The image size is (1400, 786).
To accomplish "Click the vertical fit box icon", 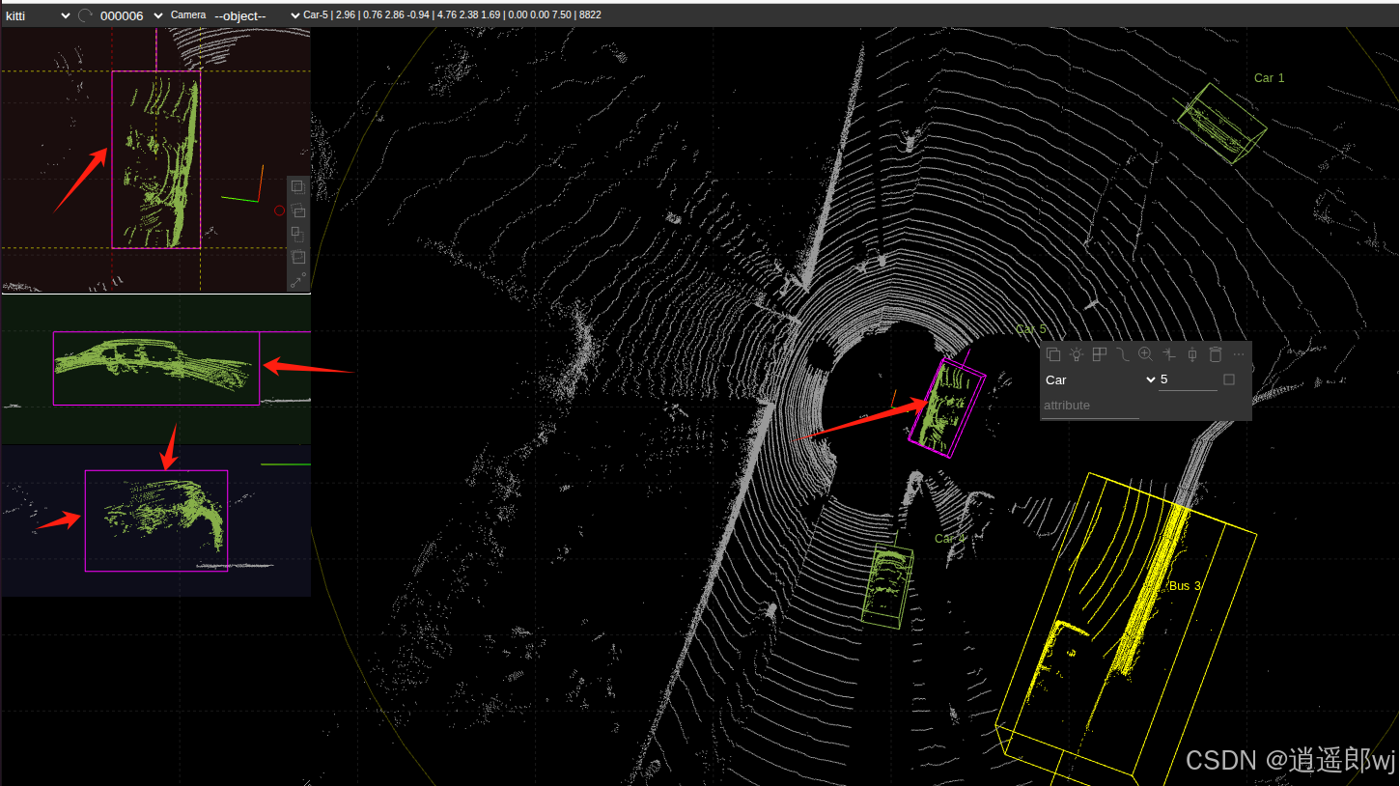I will [x=1192, y=354].
